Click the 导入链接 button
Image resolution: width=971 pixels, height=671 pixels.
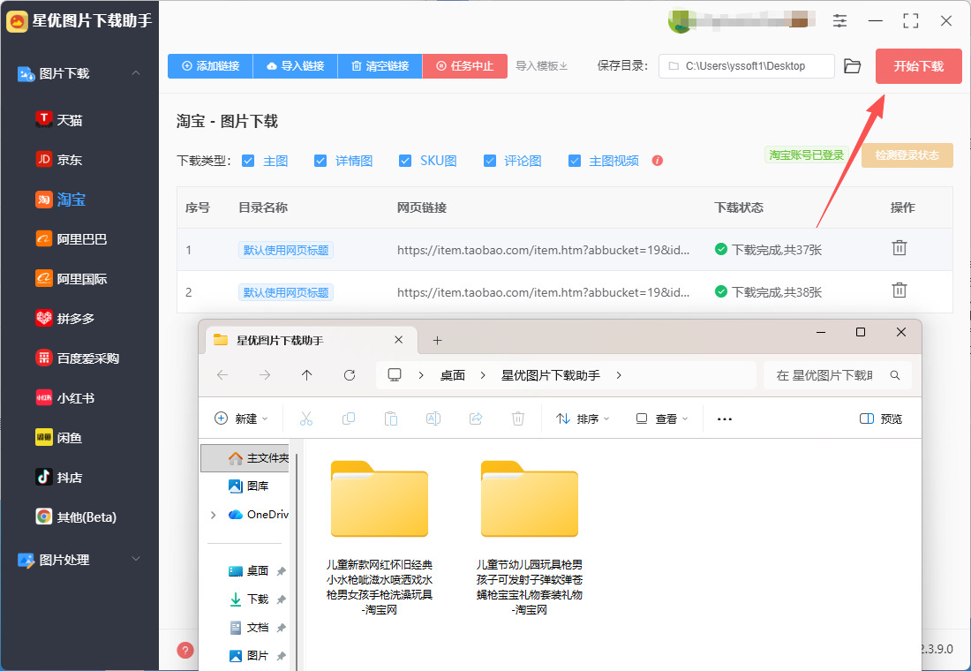[x=296, y=65]
